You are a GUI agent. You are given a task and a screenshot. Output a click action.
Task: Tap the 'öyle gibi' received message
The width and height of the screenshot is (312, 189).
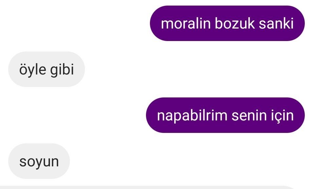pyautogui.click(x=47, y=69)
